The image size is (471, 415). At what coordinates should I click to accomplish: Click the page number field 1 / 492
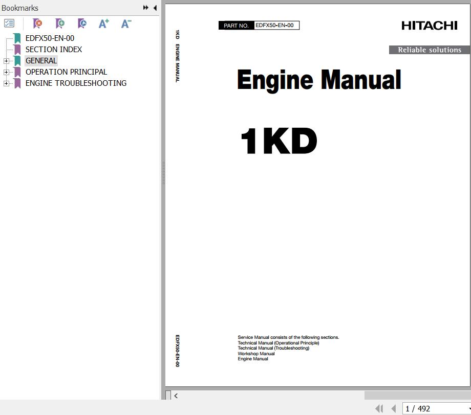point(436,409)
